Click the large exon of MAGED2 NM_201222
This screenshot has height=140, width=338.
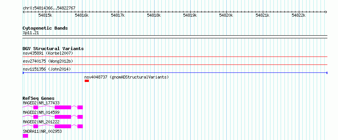63,126
